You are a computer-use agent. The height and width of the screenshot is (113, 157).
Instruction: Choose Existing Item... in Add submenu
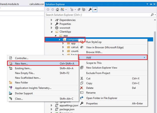pyautogui.click(x=43, y=68)
